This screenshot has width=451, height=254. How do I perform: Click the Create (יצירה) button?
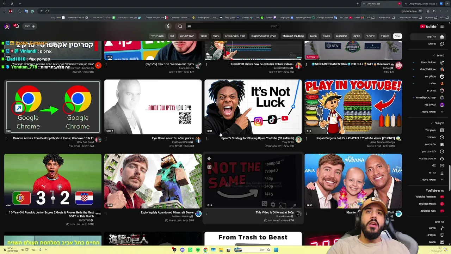click(x=30, y=26)
